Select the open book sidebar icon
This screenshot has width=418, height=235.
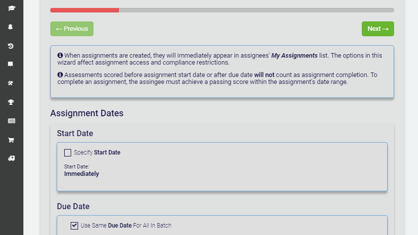(10, 64)
